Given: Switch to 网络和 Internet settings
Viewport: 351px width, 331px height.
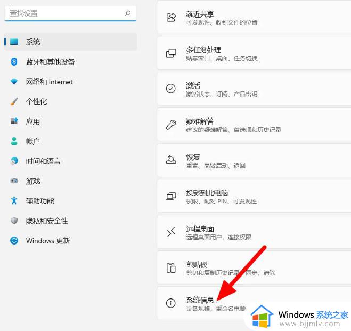Looking at the screenshot, I should coord(70,82).
